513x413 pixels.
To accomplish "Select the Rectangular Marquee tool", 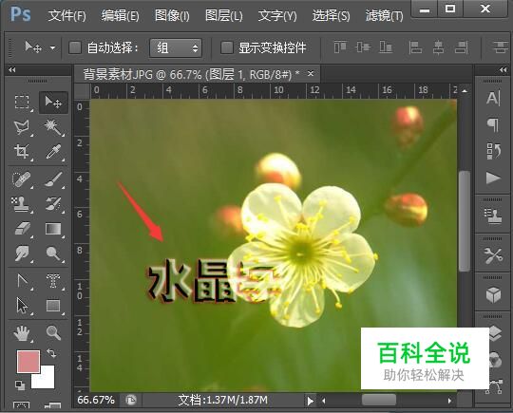I will pyautogui.click(x=22, y=103).
